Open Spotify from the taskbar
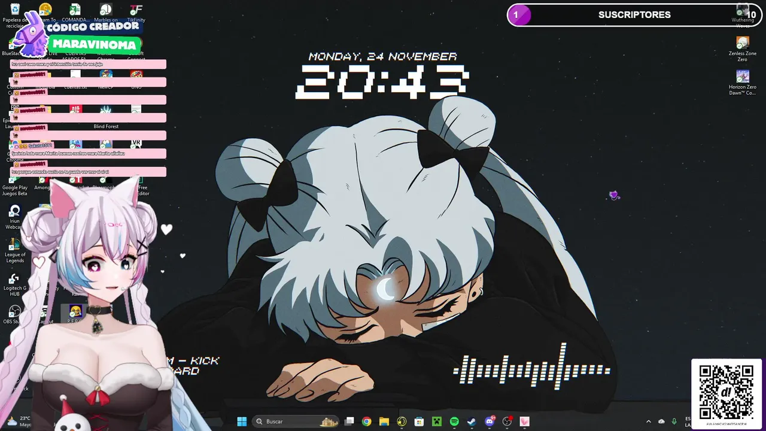 (454, 421)
